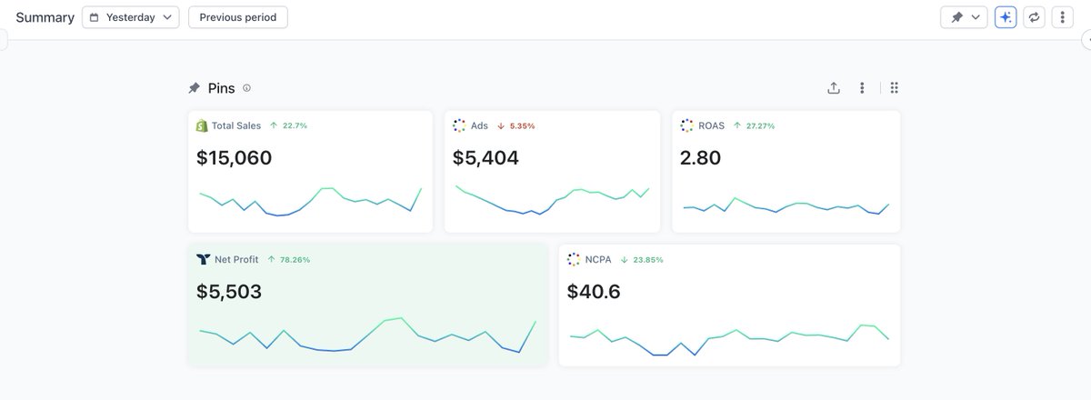This screenshot has height=400, width=1091.
Task: Click the Total Sales sparkline chart
Action: tap(310, 200)
